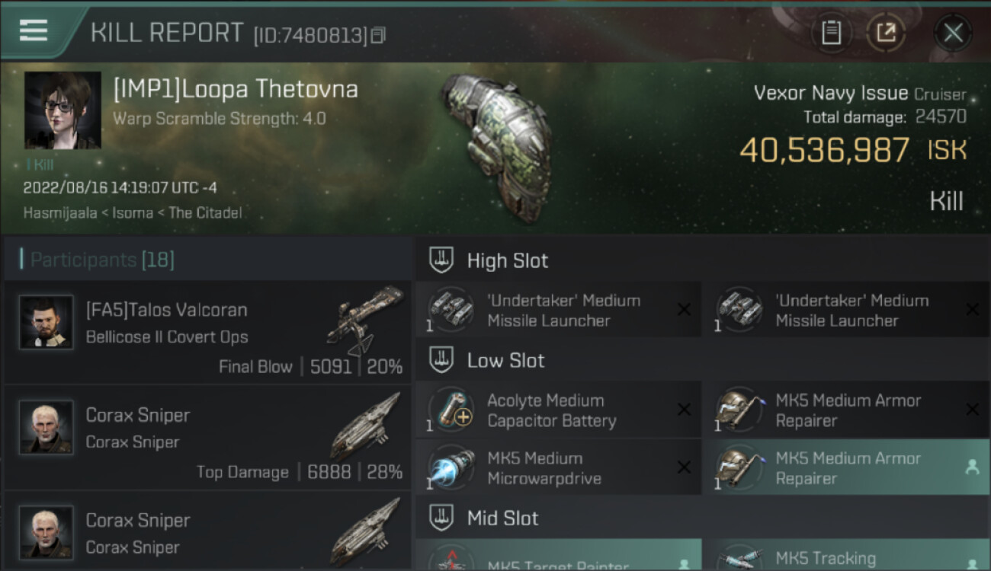Screen dimensions: 991x571
Task: View Loopa Thetovna's character portrait
Action: pos(63,110)
